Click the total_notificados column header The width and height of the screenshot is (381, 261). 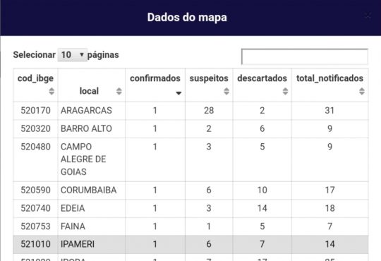click(x=330, y=85)
